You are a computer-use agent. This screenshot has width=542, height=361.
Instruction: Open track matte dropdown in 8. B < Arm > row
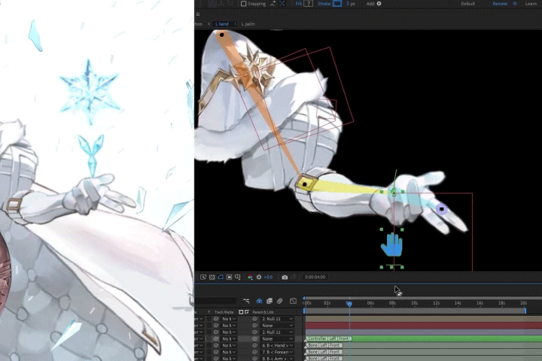229,359
